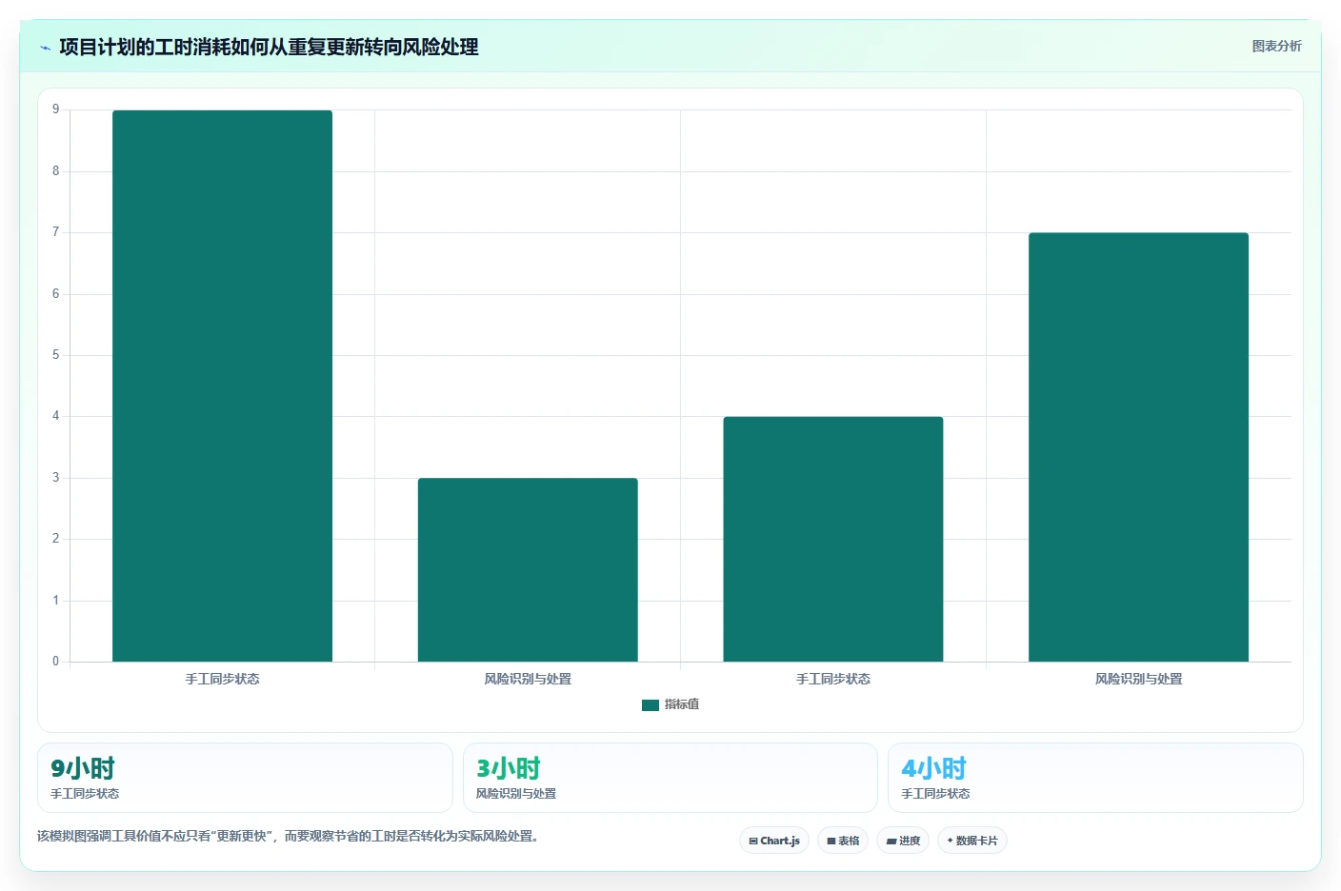This screenshot has height=891, width=1341.
Task: Click the x-axis label 风险识别与处置 under the 7-value bar
Action: [x=1138, y=679]
